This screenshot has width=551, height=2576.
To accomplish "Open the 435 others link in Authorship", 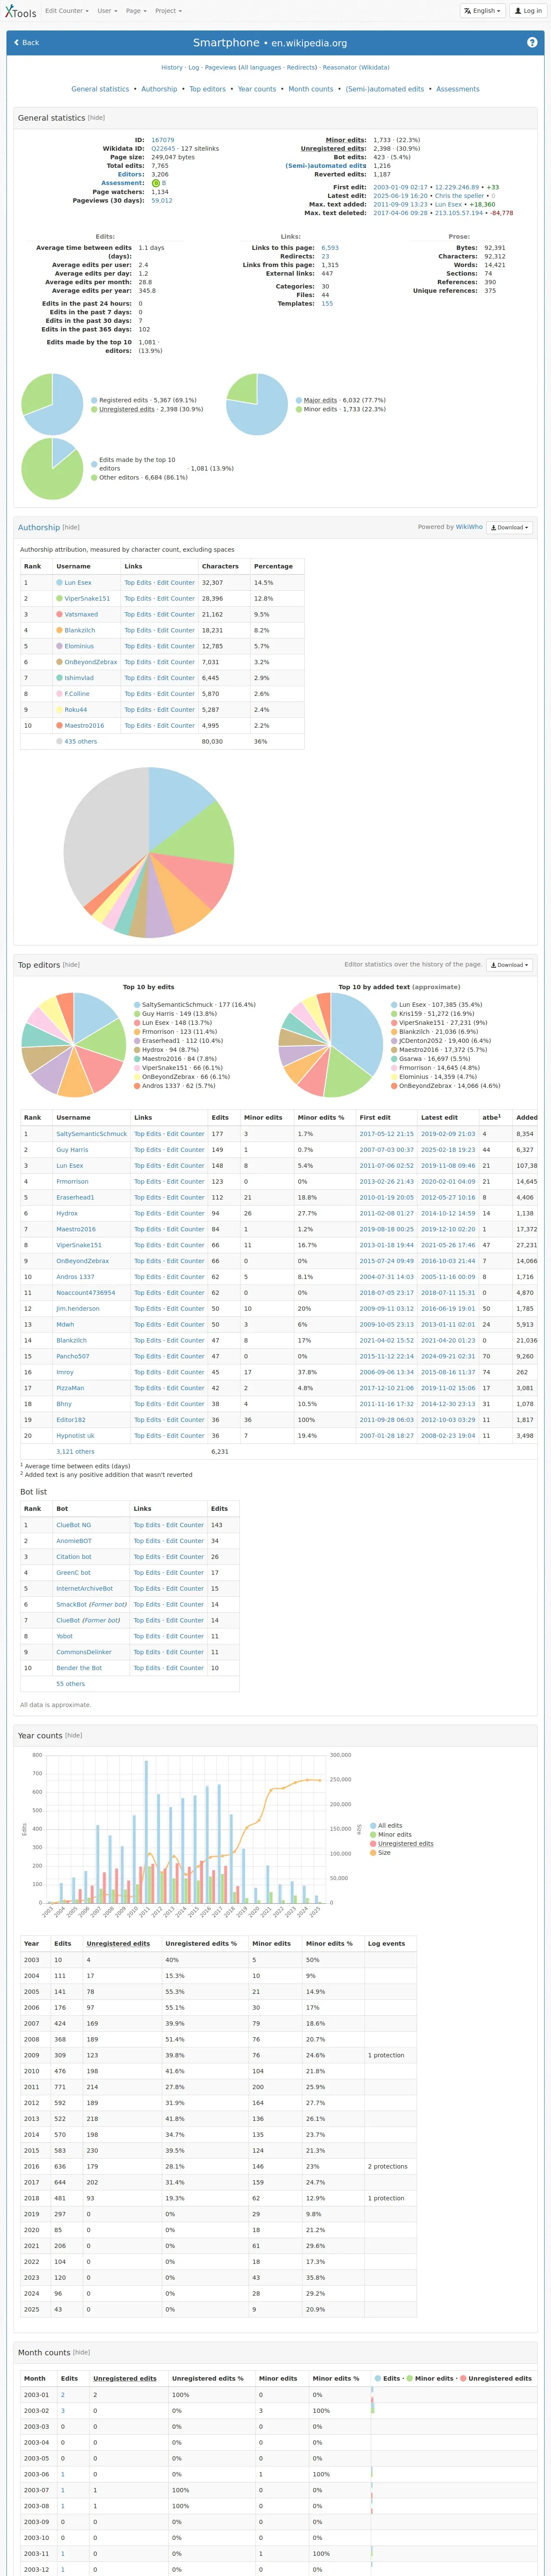I will coord(81,741).
